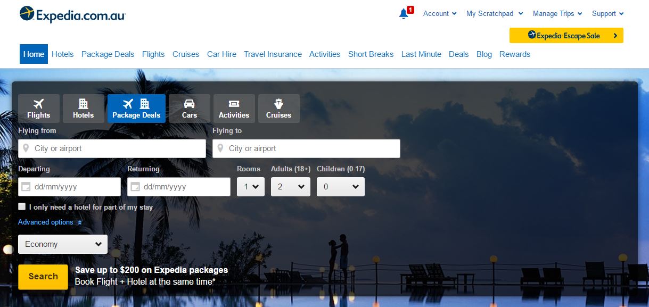Viewport: 649px width, 307px height.
Task: Open the Package Deals flight+hotel icon
Action: coord(136,104)
